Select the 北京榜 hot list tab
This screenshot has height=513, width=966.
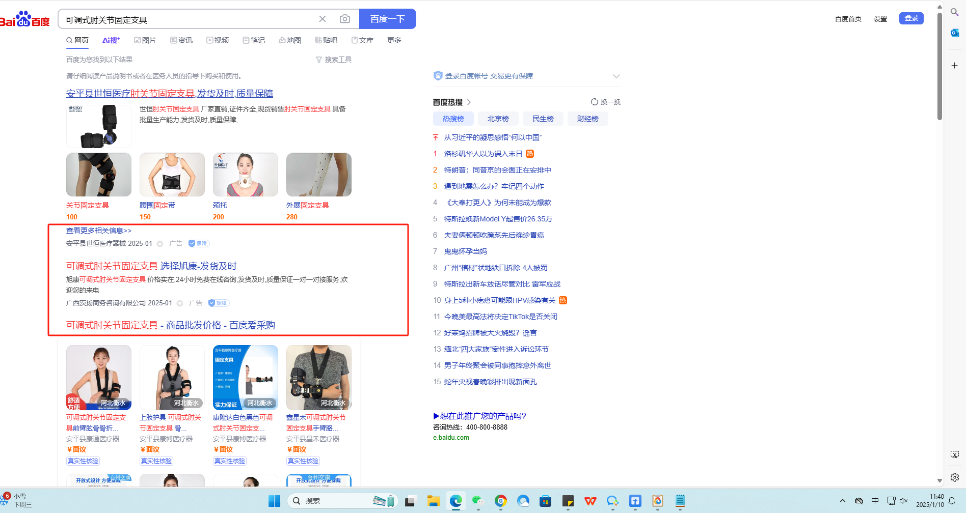click(x=498, y=119)
